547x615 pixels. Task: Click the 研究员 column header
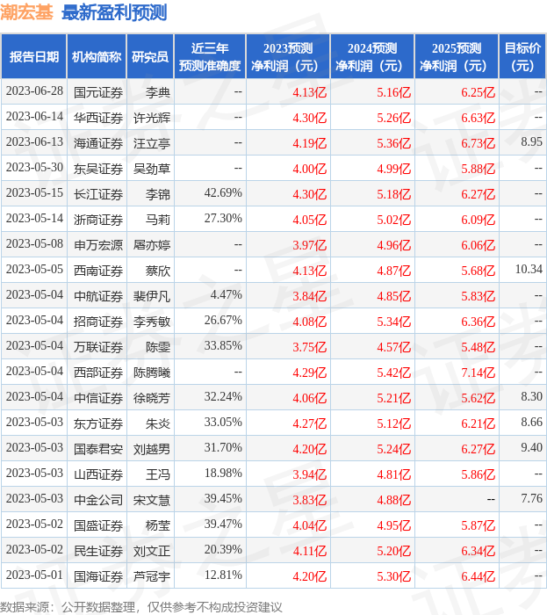[150, 56]
